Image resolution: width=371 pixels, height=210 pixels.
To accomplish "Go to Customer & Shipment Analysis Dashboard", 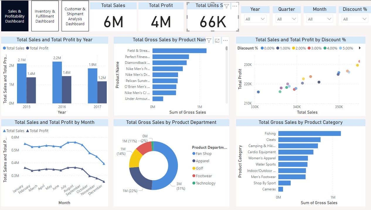I will [75, 16].
